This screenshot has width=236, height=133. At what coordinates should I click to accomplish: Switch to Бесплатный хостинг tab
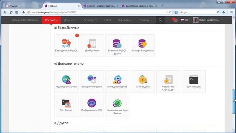pyautogui.click(x=139, y=6)
